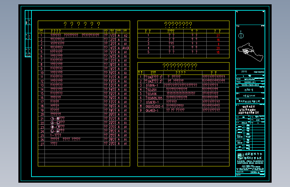Select the 'A2' paper size cell

click(x=125, y=36)
